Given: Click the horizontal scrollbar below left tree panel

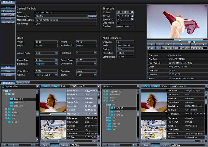Looking at the screenshot, I should 18,145.
